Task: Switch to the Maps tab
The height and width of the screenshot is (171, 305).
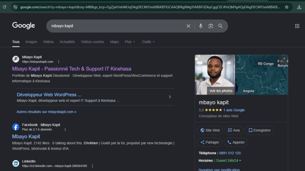Action: (x=114, y=42)
